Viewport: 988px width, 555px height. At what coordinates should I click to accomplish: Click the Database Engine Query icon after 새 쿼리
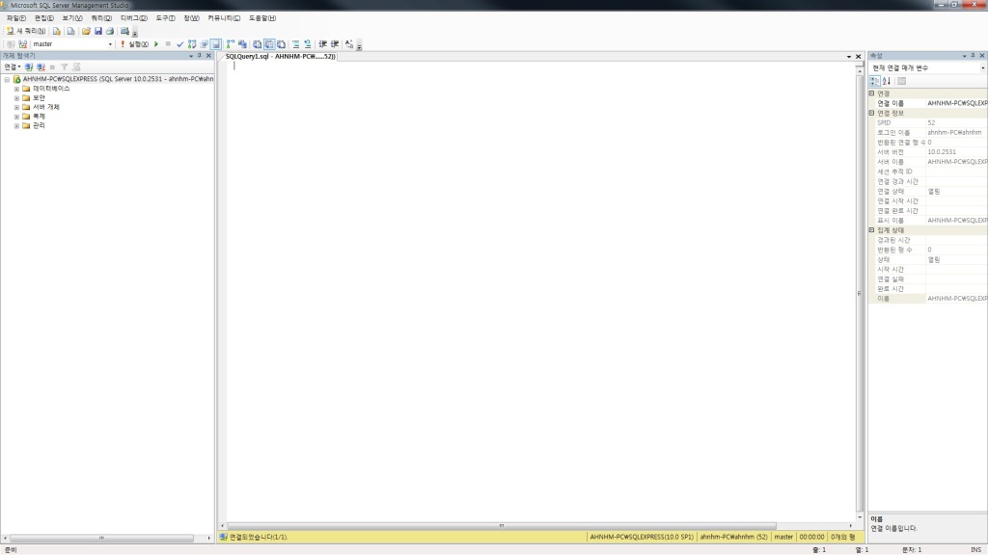(56, 31)
